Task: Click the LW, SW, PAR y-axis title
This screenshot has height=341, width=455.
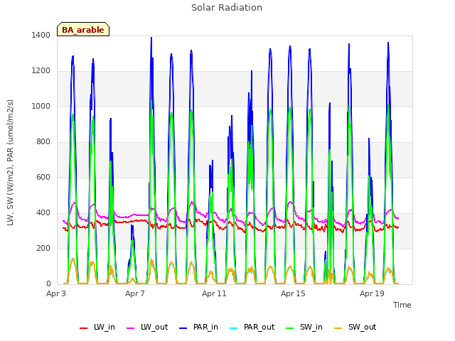Action: [10, 163]
